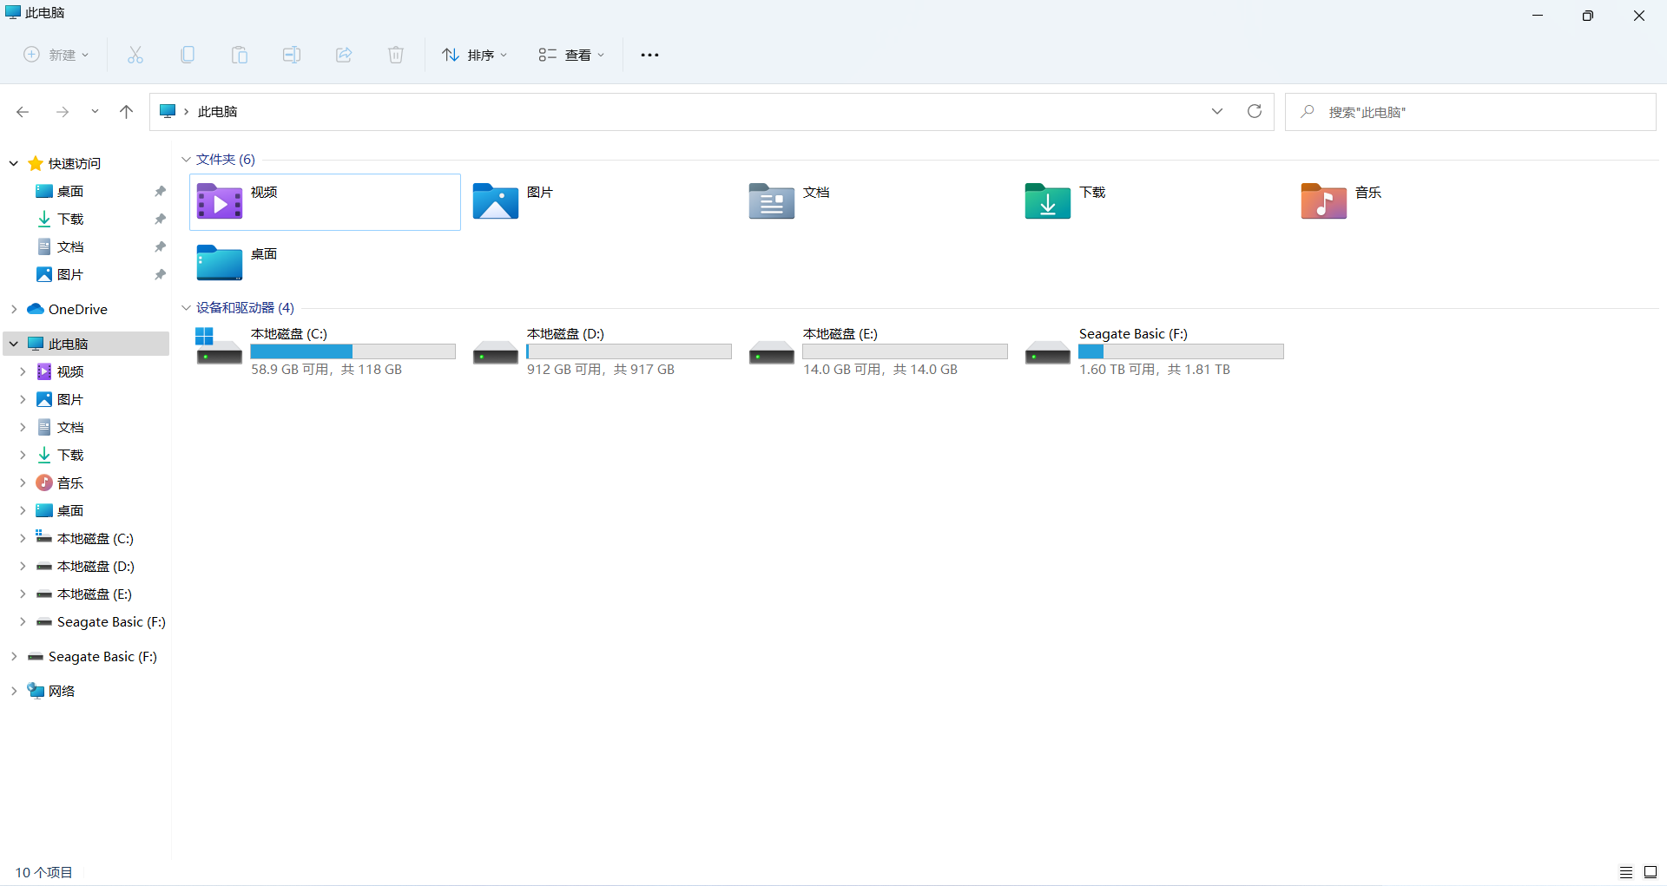Open 桌面 under 快速访问 in sidebar

70,191
